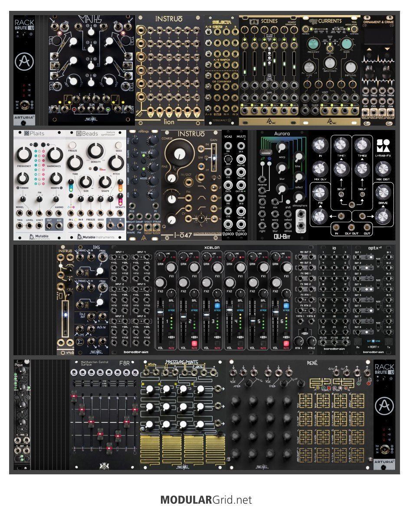The width and height of the screenshot is (413, 509).
Task: Click the Make Noise logo on the René module
Action: (262, 467)
